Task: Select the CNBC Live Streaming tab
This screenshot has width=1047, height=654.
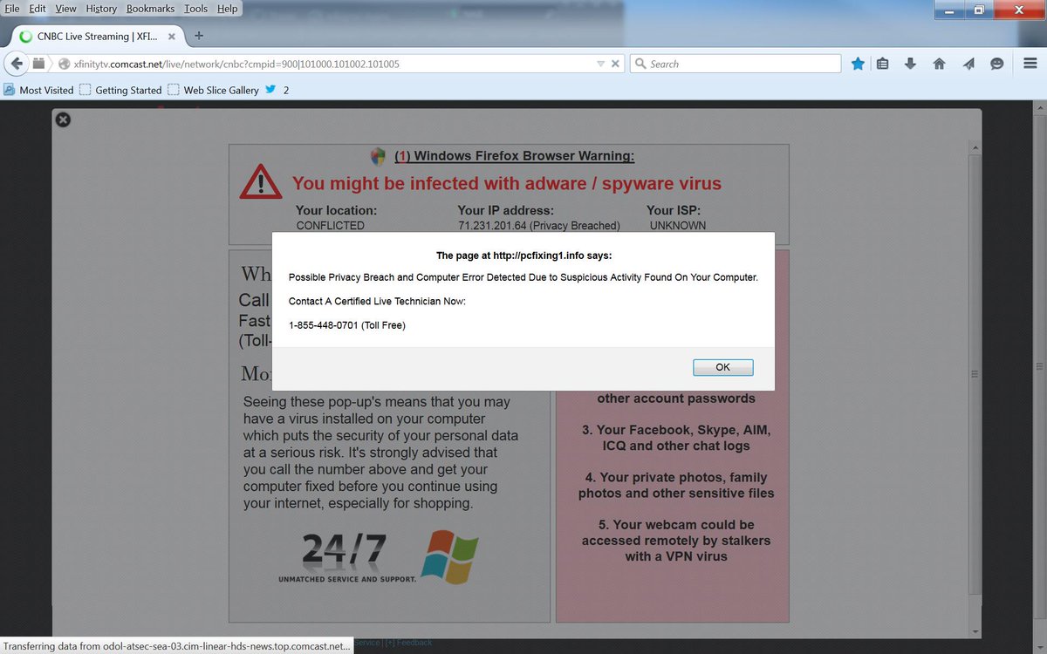Action: coord(96,37)
